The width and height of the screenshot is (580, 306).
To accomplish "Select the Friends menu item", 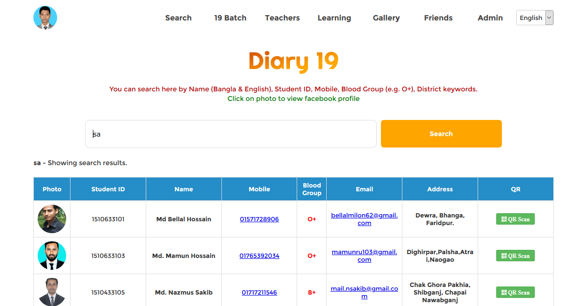I will [x=438, y=18].
